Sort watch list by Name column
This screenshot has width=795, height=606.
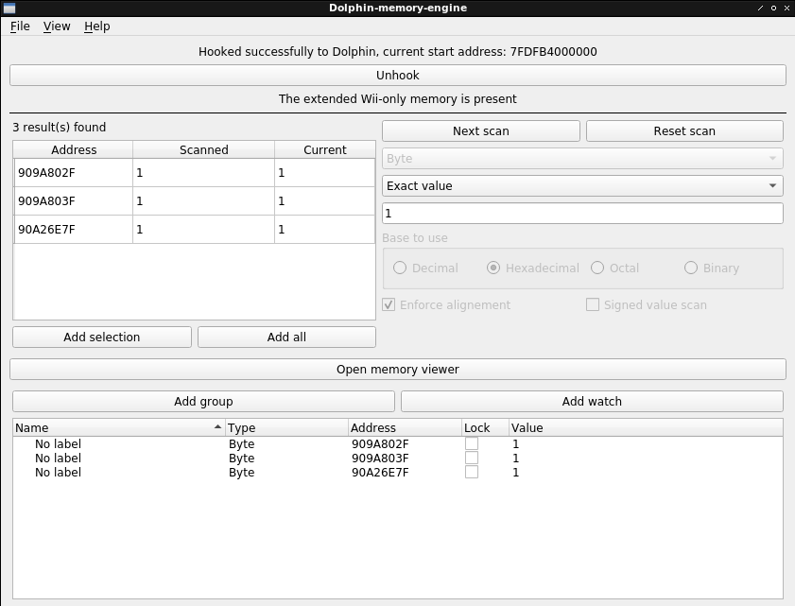119,428
